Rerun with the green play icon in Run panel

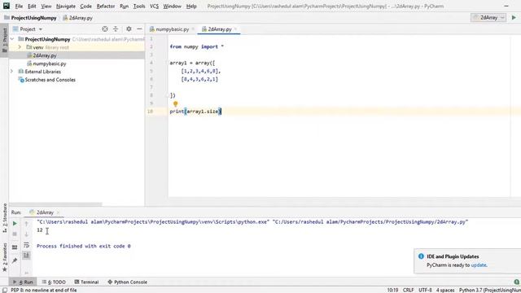pyautogui.click(x=15, y=224)
